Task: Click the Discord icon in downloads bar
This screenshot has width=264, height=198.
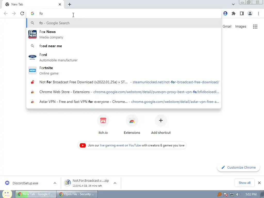Action: pos(7,183)
